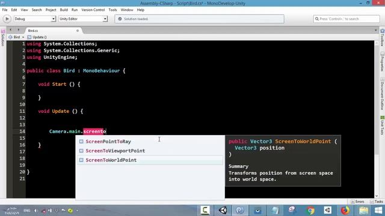Open Camtasia icon in taskbar

coord(205,210)
